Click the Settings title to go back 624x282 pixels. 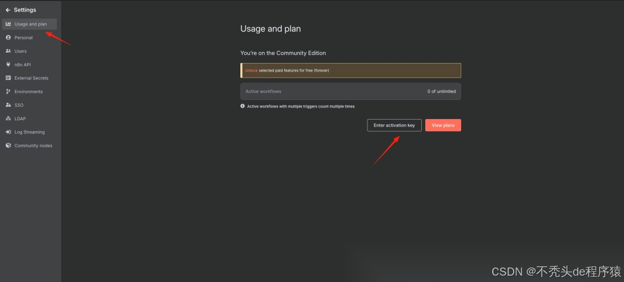point(25,10)
